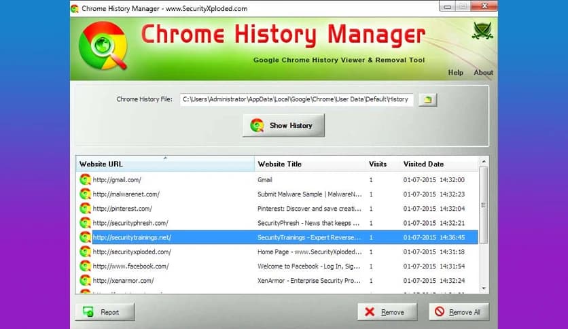
Task: Open the About dialog
Action: pos(483,73)
